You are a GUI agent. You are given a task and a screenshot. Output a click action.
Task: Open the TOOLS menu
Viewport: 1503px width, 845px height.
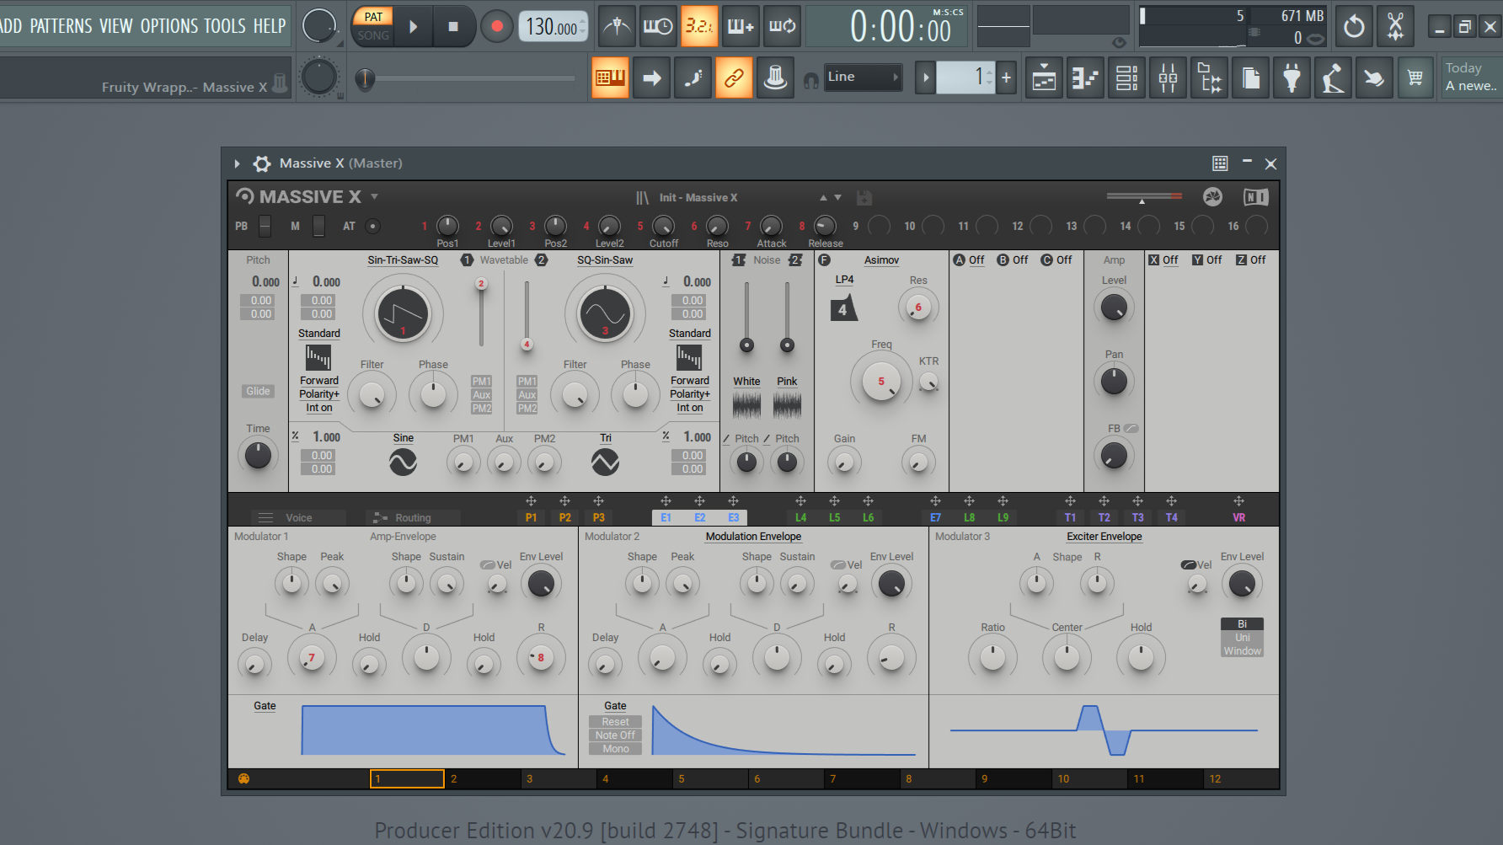224,26
